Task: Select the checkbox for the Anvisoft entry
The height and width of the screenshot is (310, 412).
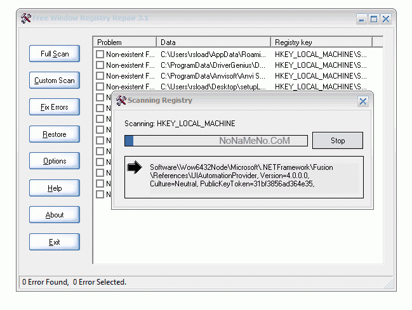Action: (100, 76)
